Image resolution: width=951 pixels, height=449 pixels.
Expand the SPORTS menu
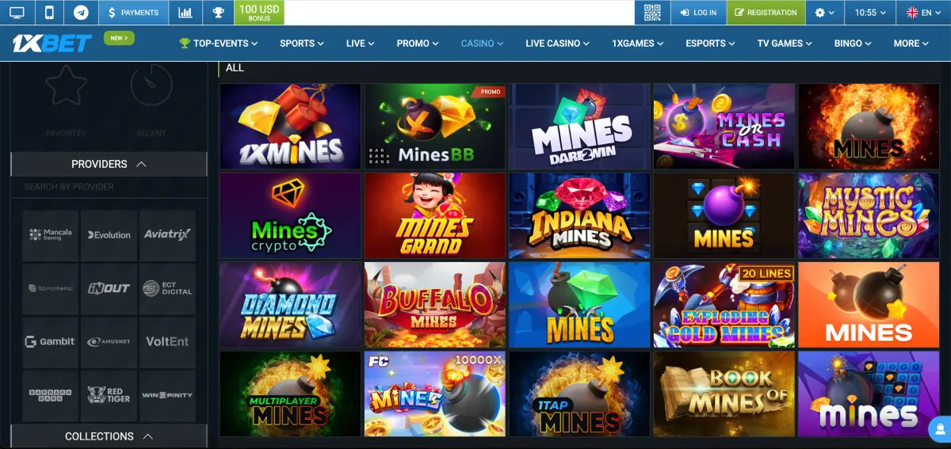(x=302, y=44)
